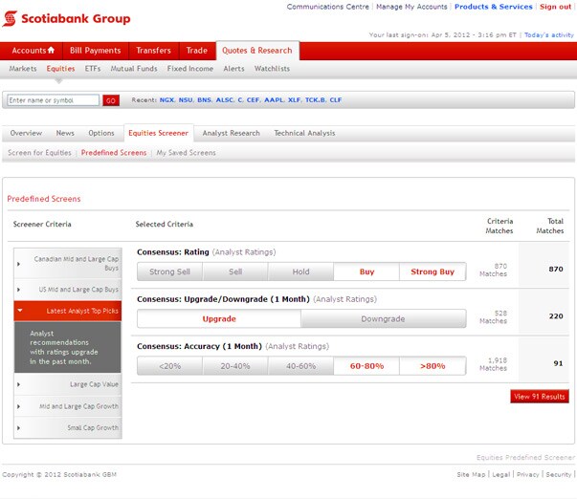Screen dimensions: 577x499
Task: Open Predefined Screens sub-tab
Action: tap(114, 153)
